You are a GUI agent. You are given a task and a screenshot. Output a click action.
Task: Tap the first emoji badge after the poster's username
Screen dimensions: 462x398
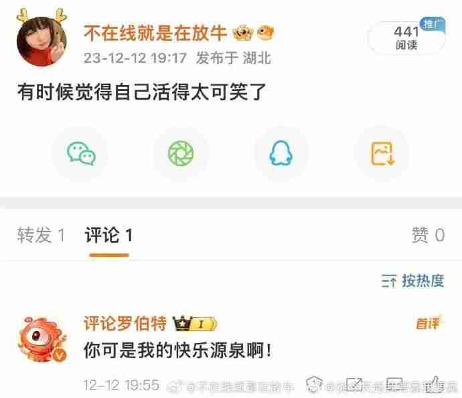tap(243, 32)
